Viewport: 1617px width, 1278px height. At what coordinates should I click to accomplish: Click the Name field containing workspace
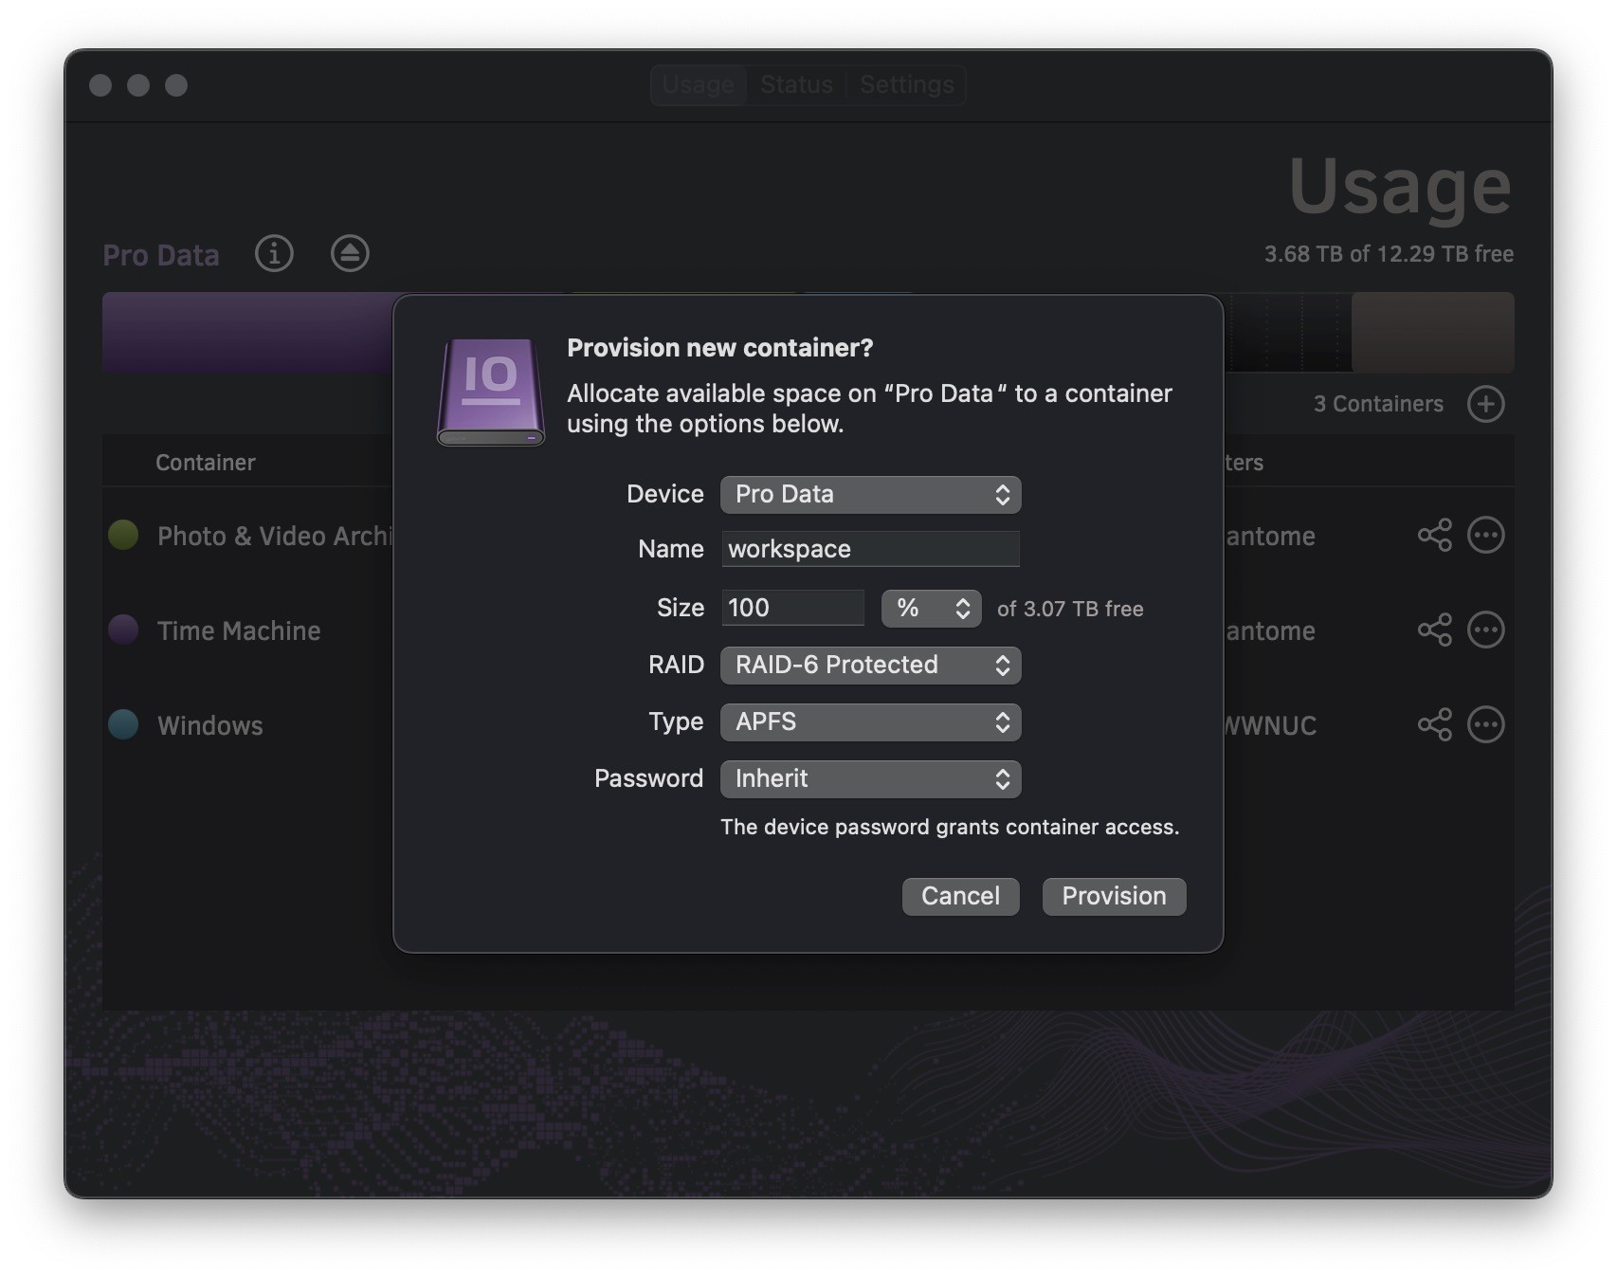[x=870, y=550]
